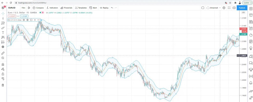
Task: Enter fullscreen mode
Action: tap(229, 8)
